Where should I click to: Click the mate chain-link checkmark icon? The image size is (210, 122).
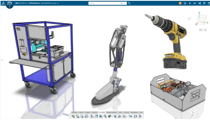73,116
